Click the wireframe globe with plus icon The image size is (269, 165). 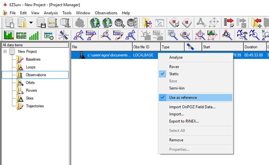point(119,23)
